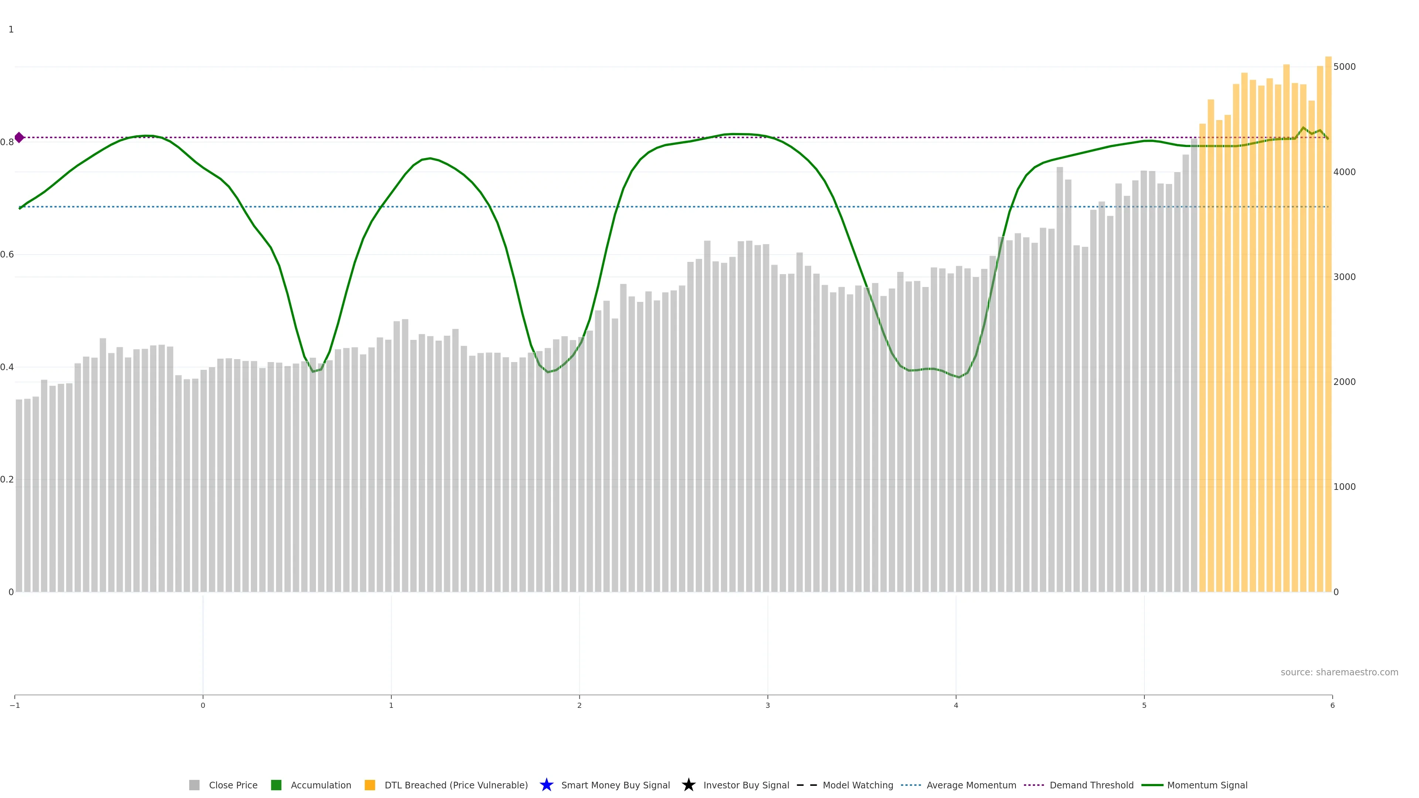Click the tallest orange bar at far right
This screenshot has height=798, width=1419.
point(1328,325)
